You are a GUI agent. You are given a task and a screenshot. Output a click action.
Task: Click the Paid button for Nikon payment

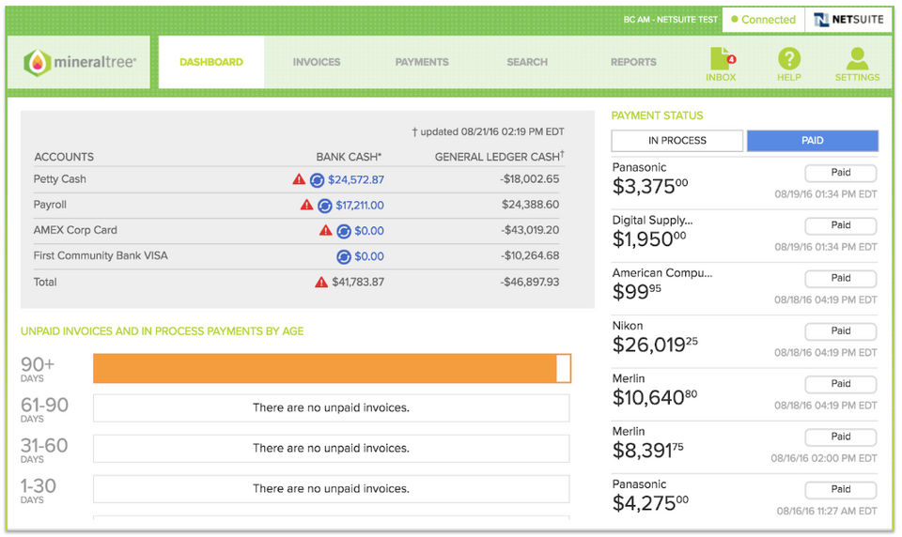(x=840, y=331)
